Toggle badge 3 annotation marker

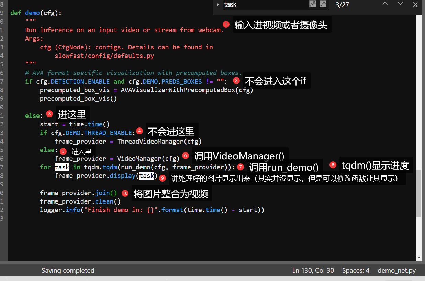(x=49, y=113)
